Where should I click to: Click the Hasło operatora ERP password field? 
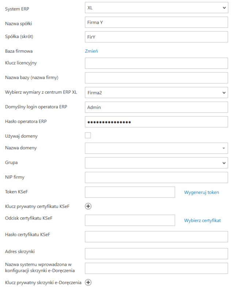156,122
